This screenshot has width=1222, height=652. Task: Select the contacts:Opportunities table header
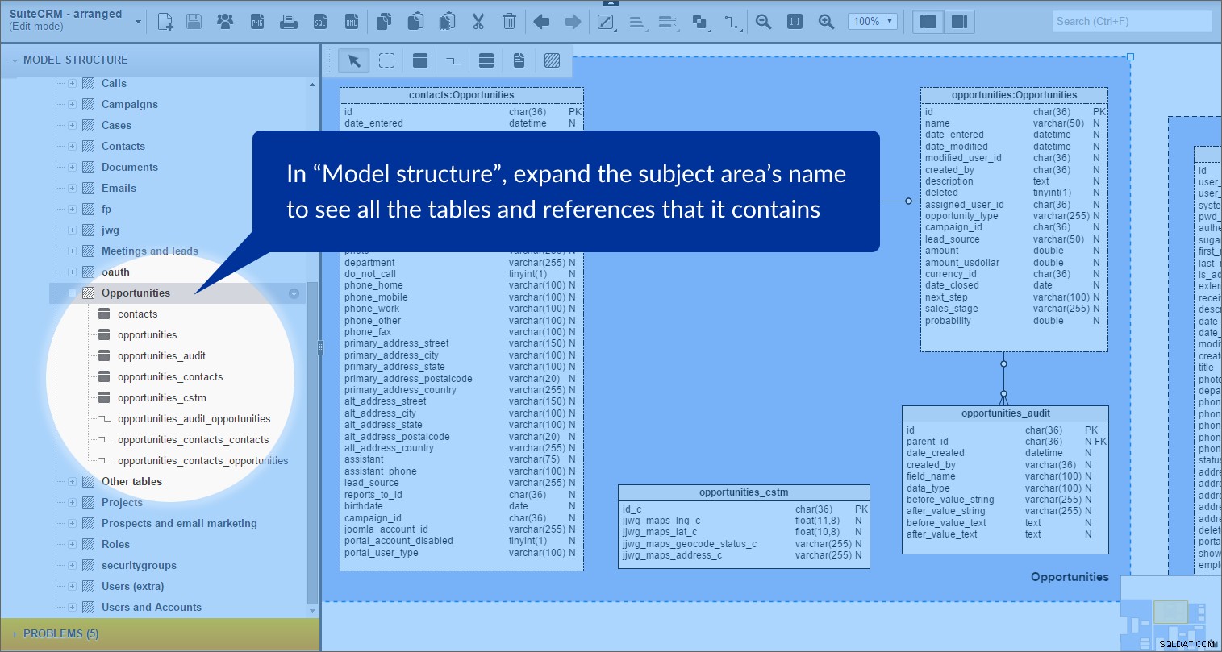click(461, 95)
